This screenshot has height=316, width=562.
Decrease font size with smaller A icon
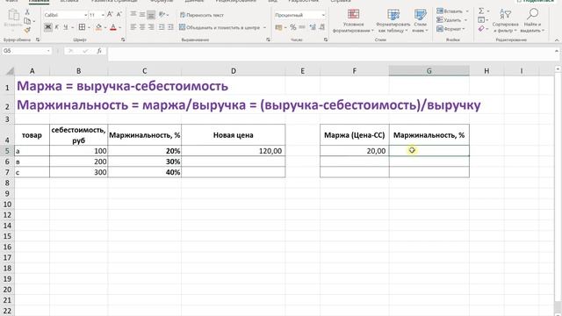119,14
